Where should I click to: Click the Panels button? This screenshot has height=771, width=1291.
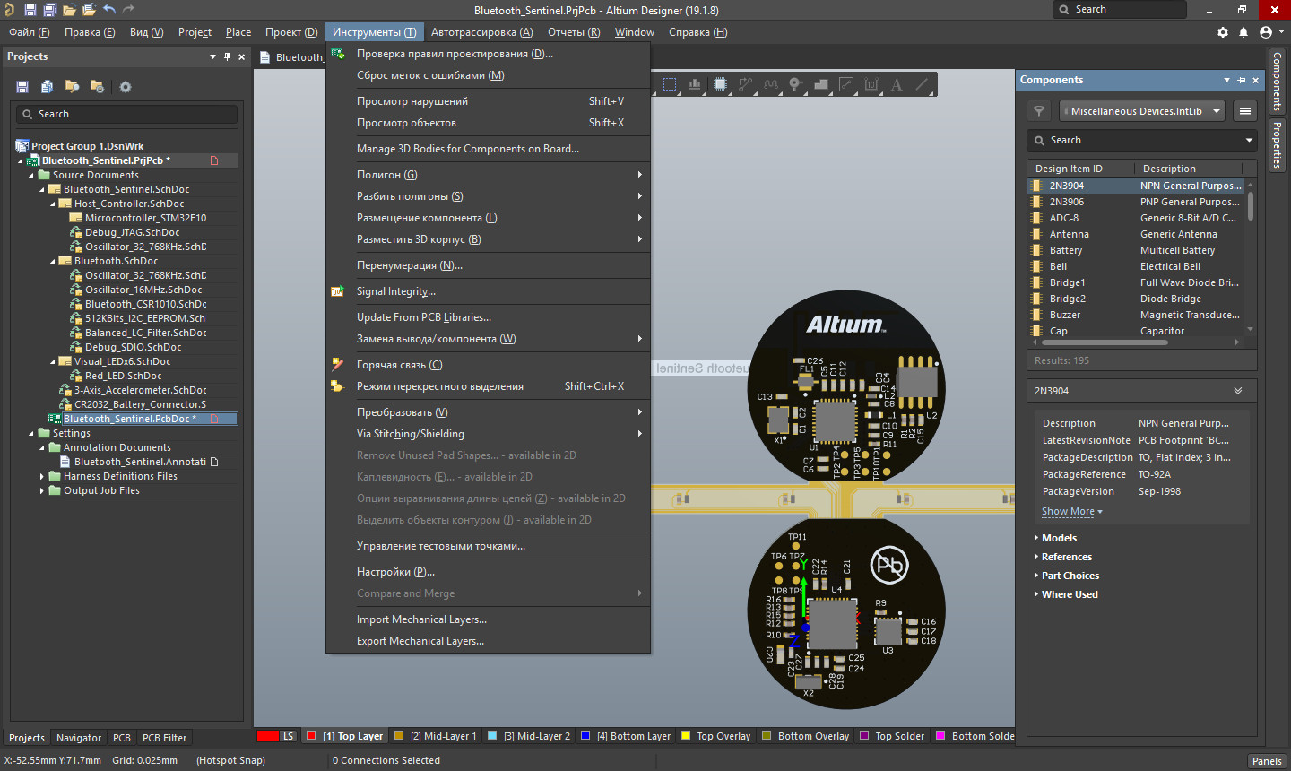click(x=1267, y=761)
